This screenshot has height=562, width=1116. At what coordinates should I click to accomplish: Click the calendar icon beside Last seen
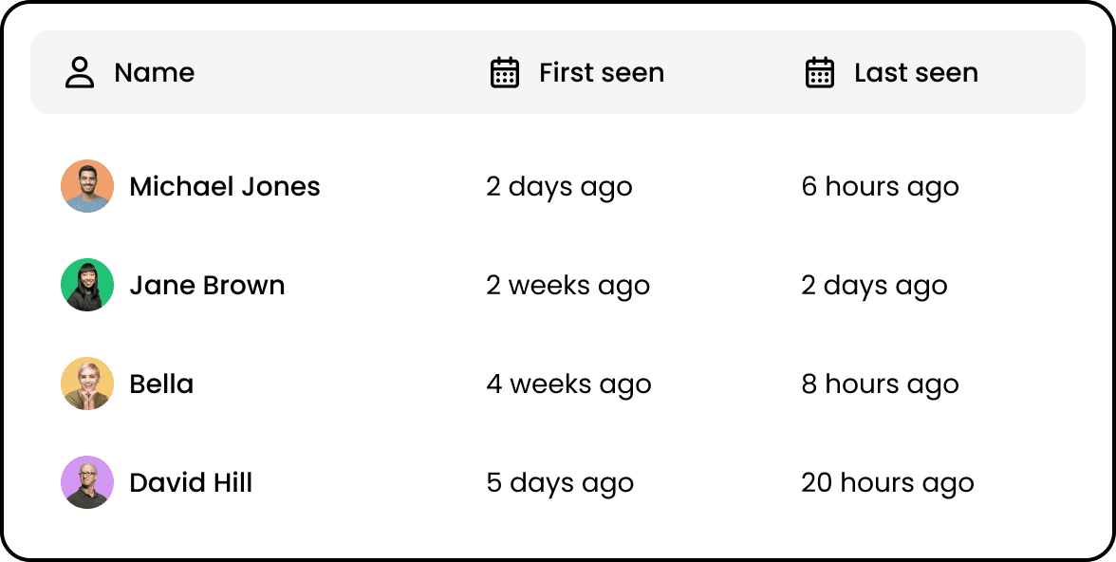[x=819, y=73]
